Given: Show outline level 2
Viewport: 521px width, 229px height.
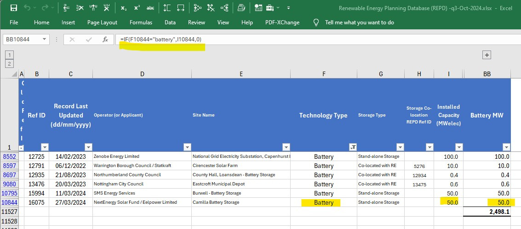Looking at the screenshot, I should click(10, 64).
